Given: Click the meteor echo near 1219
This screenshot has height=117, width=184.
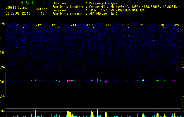Looking at the screenshot, I should click(158, 80).
